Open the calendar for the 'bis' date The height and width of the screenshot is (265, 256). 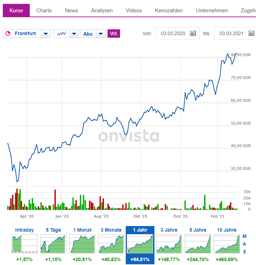pyautogui.click(x=251, y=34)
